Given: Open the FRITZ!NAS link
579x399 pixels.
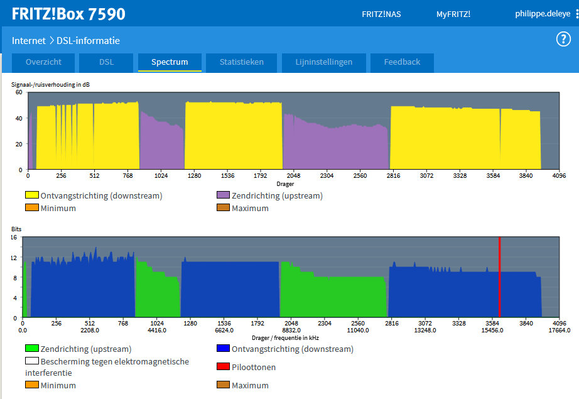Looking at the screenshot, I should [x=381, y=14].
